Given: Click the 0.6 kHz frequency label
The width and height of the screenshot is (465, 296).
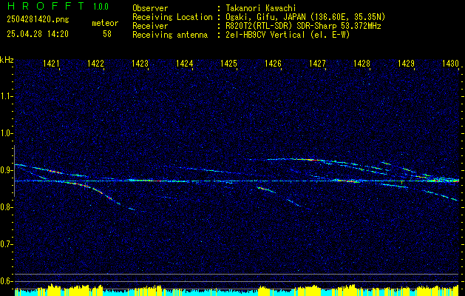Looking at the screenshot, I should pyautogui.click(x=7, y=281).
